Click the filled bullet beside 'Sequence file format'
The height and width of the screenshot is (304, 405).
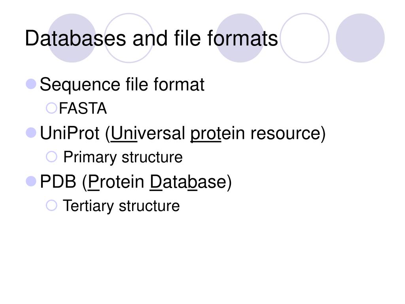click(31, 84)
